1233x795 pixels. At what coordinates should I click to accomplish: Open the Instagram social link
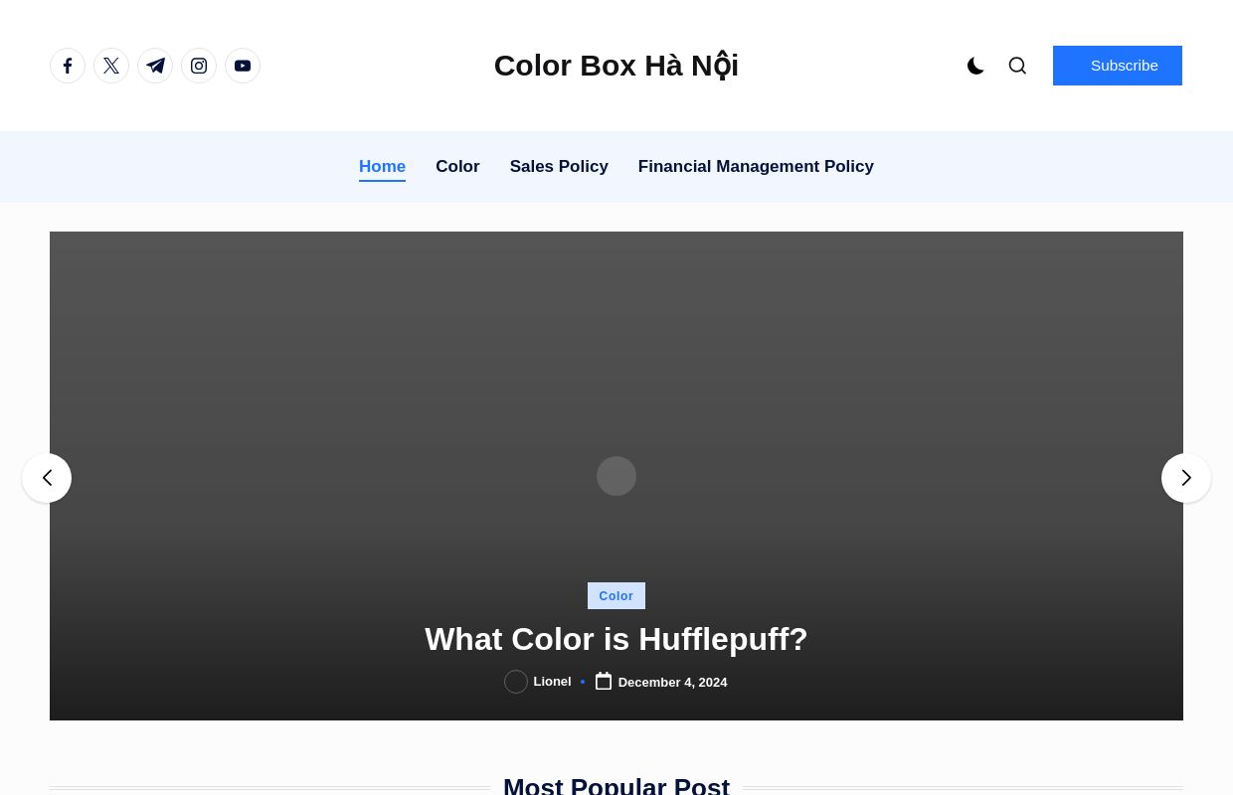(199, 66)
